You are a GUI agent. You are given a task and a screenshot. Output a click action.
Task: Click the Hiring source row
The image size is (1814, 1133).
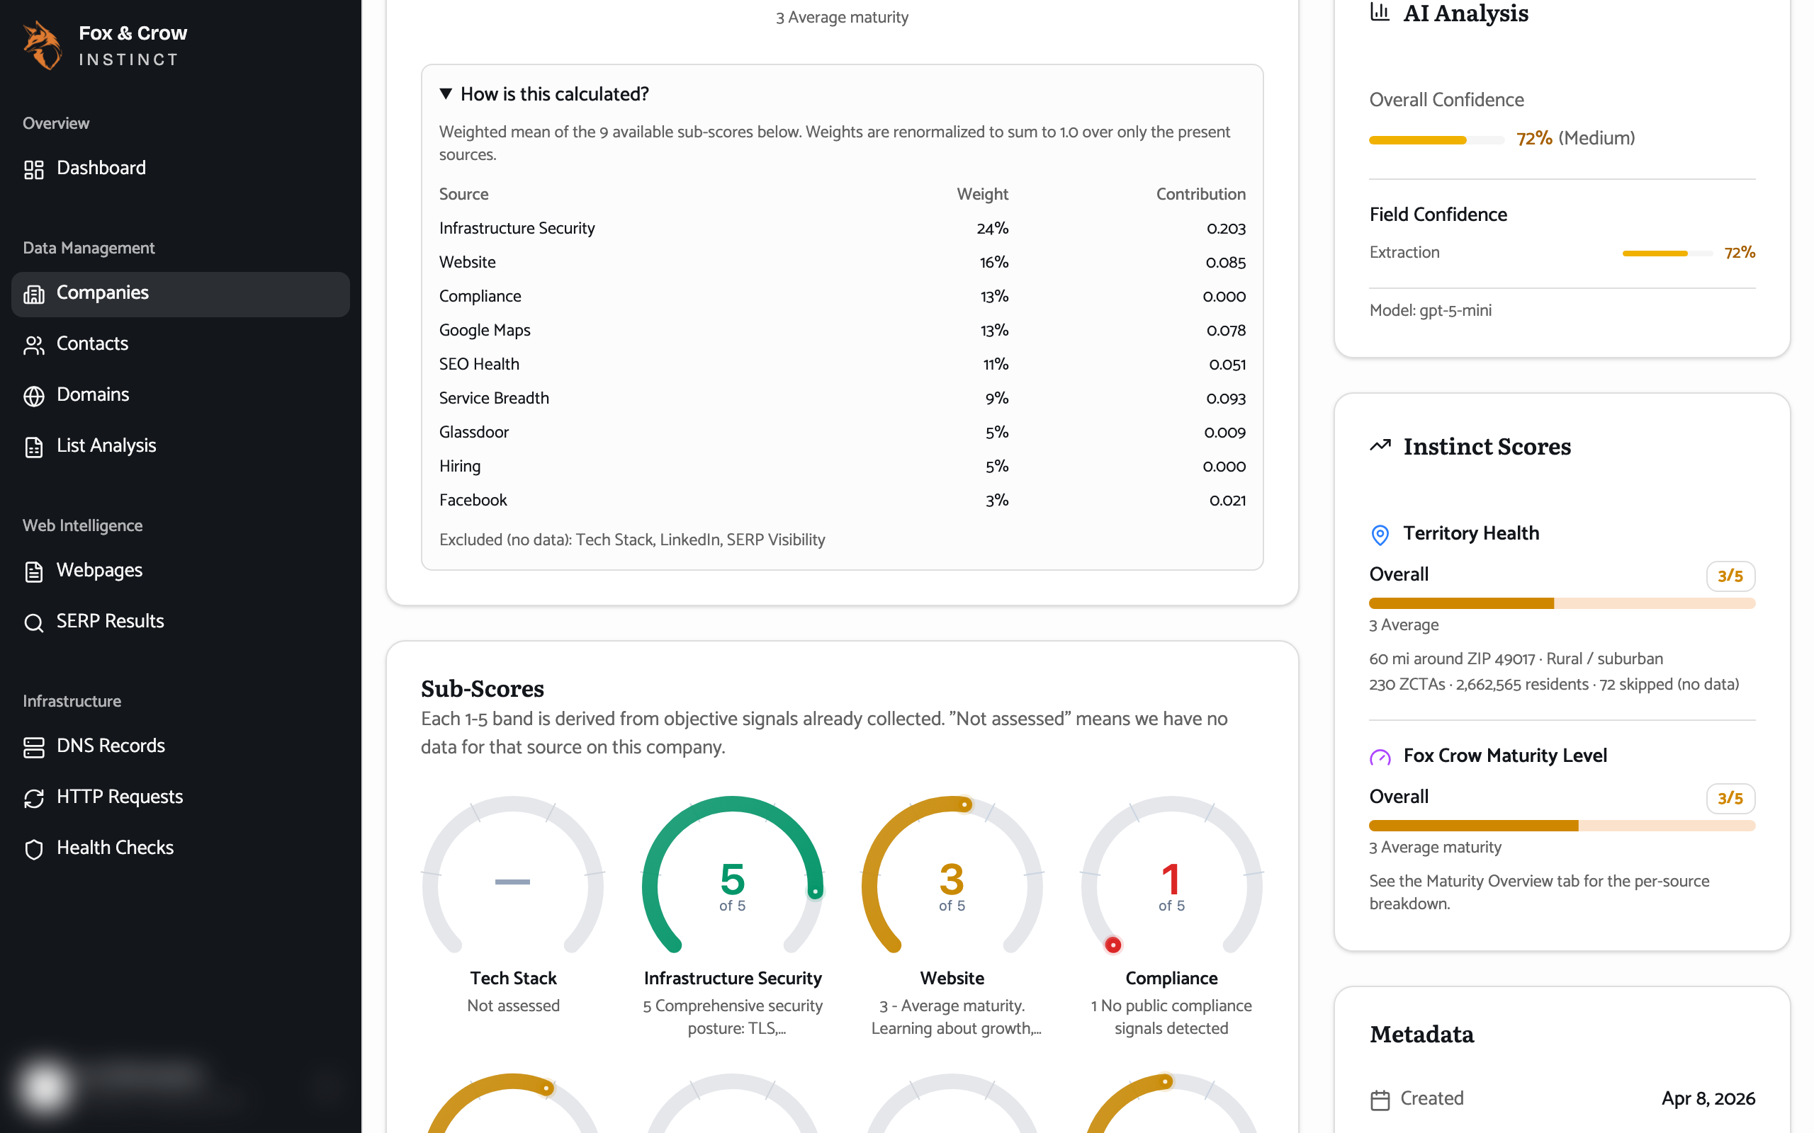tap(843, 466)
